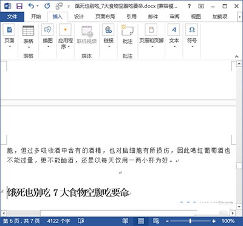Click the zoom slider handle
The height and width of the screenshot is (226, 243).
190,221
